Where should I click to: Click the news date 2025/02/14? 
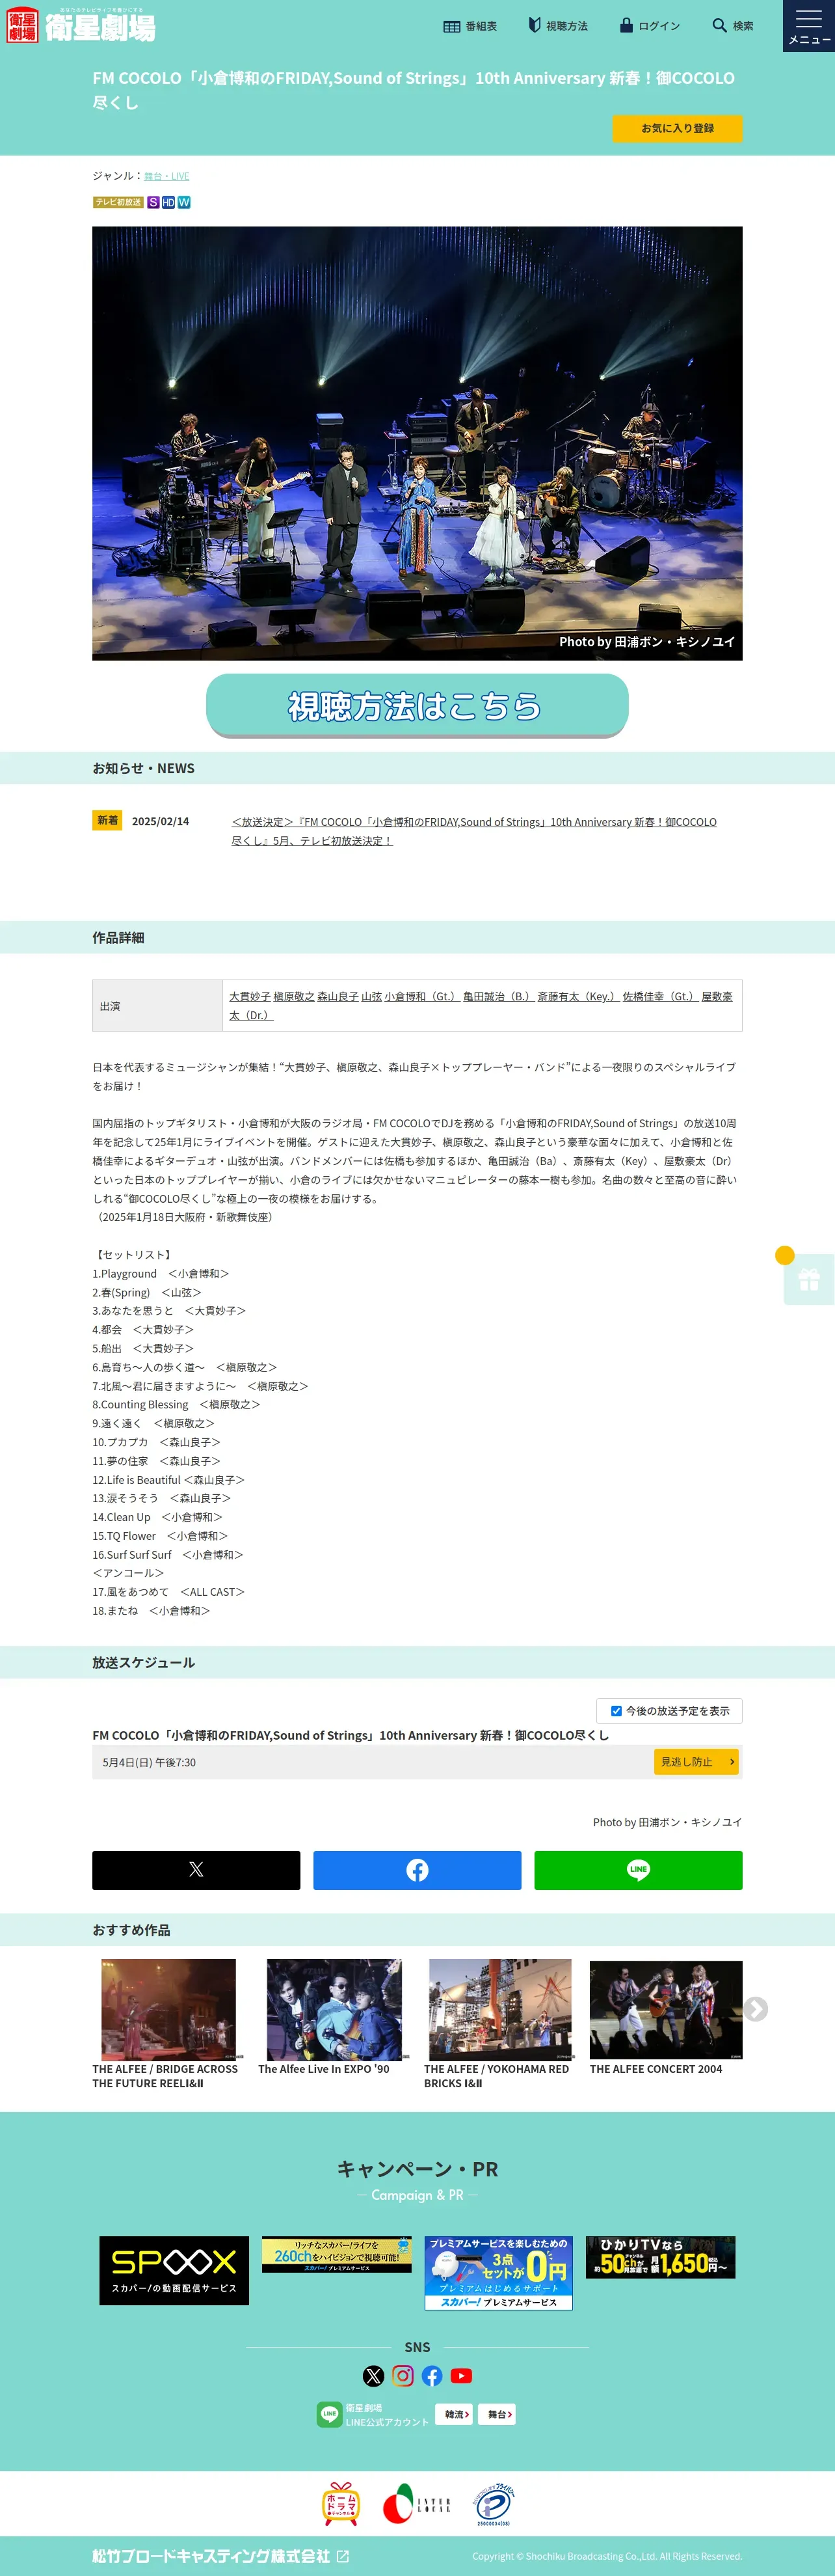(161, 821)
